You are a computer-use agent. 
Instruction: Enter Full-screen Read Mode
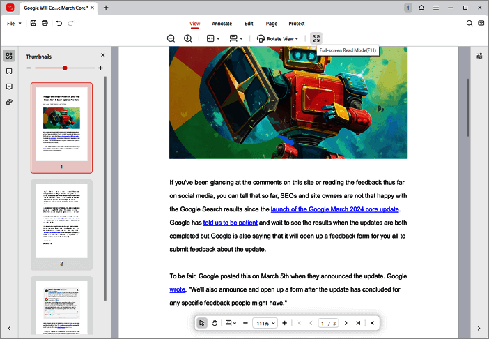coord(316,38)
